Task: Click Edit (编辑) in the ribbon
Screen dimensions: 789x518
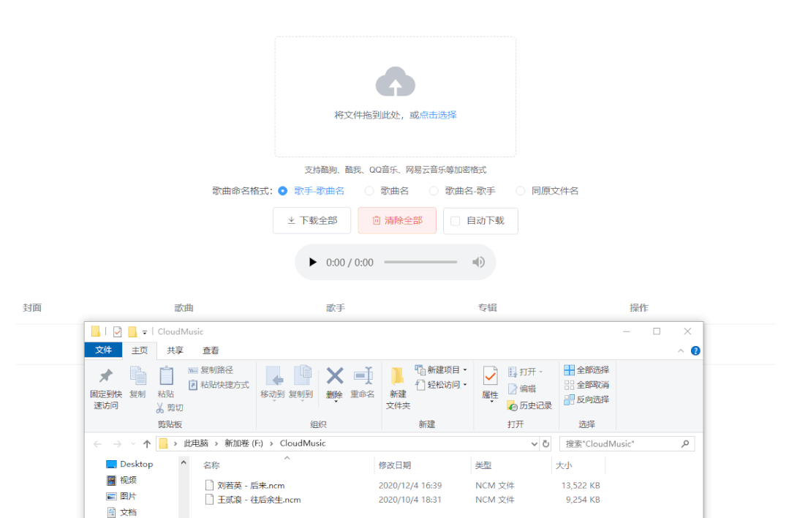Action: pyautogui.click(x=522, y=388)
